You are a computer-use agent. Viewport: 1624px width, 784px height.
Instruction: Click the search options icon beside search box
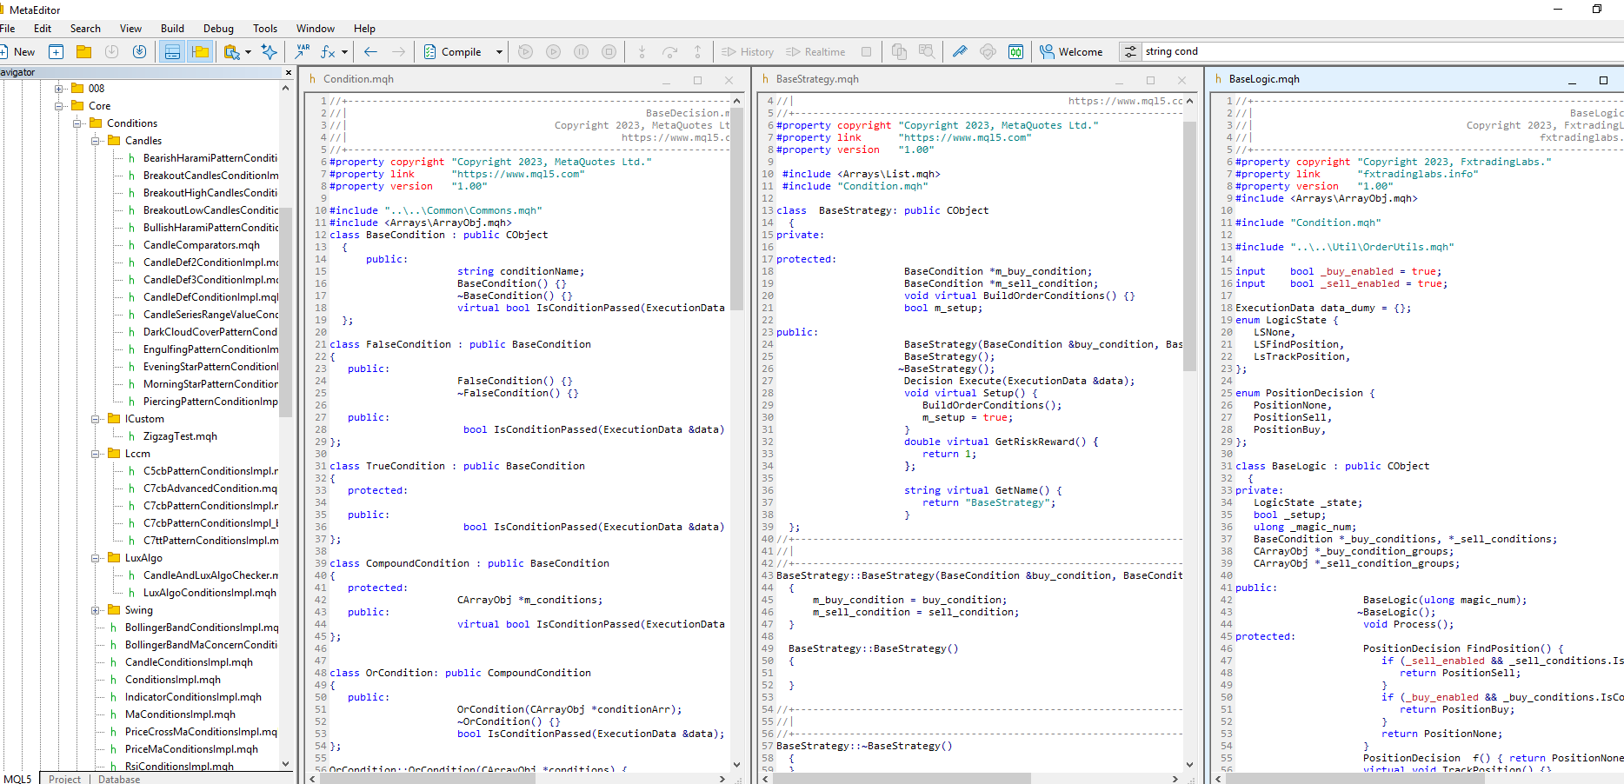(1129, 52)
